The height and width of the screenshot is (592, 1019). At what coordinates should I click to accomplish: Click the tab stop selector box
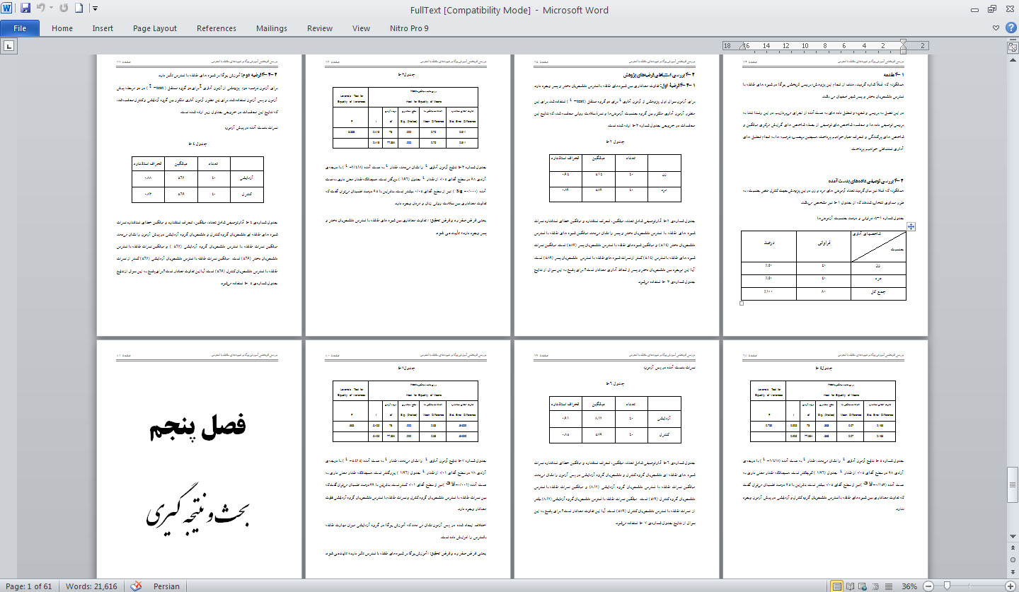point(9,46)
